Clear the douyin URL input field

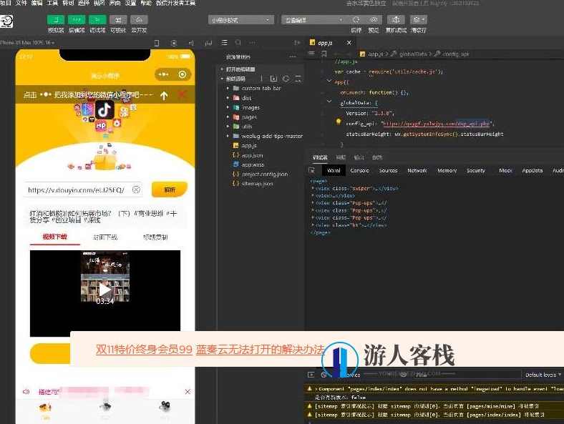point(136,189)
